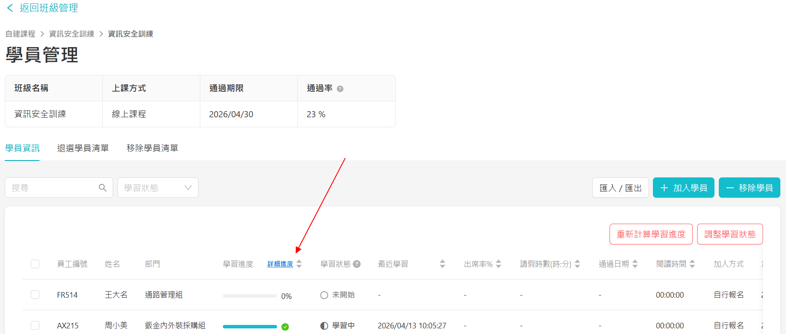
Task: Open the 詳細進度 link in table header
Action: (280, 264)
